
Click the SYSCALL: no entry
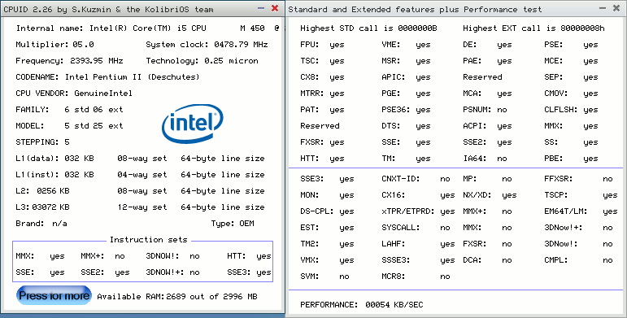coord(416,228)
